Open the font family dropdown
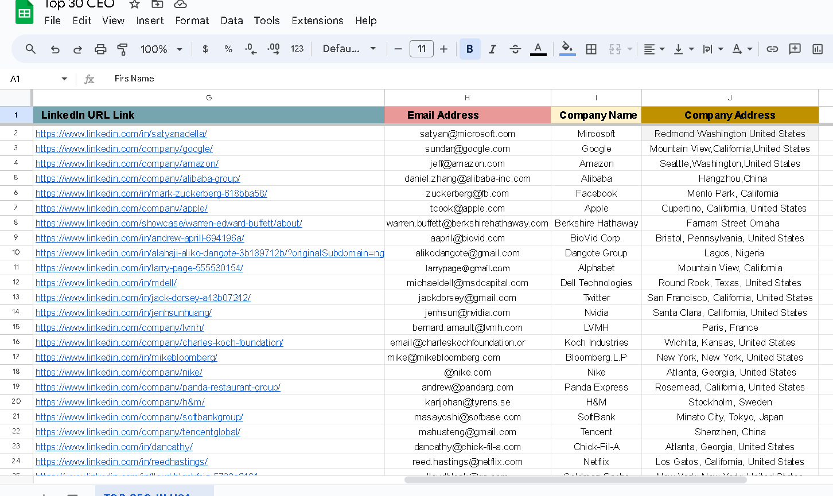Screen dimensions: 833x496 [x=349, y=49]
